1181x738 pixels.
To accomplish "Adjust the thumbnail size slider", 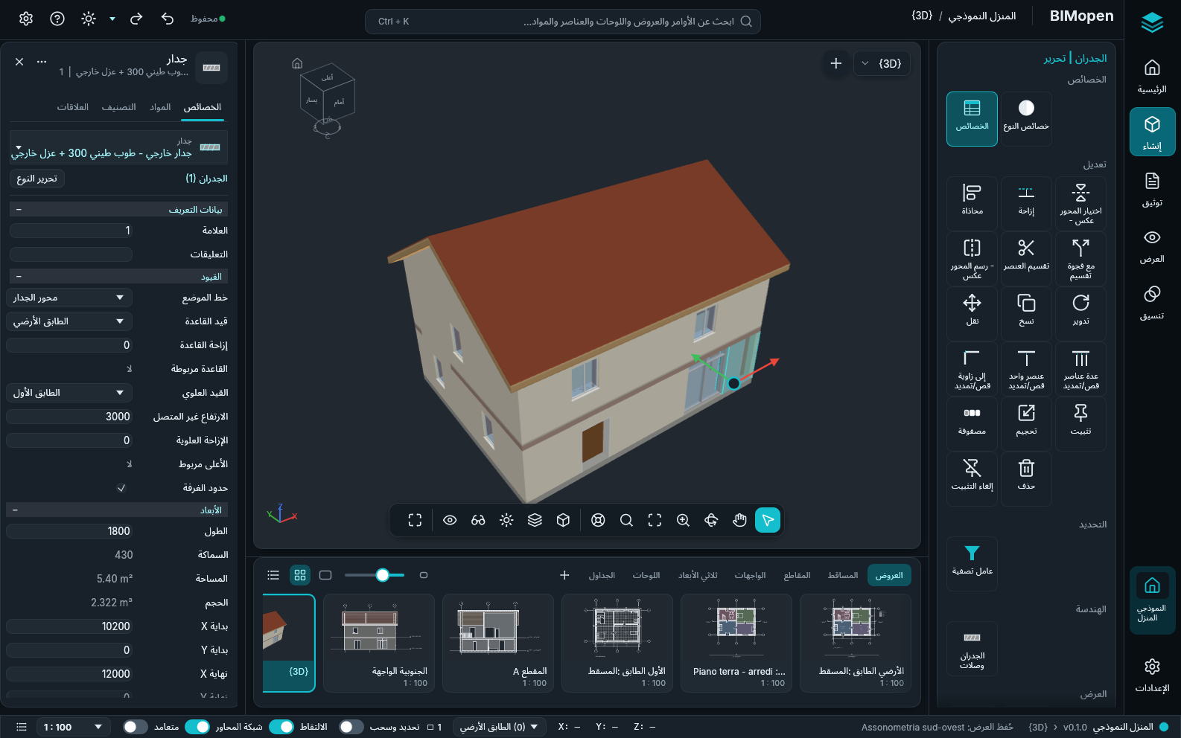I will 375,575.
